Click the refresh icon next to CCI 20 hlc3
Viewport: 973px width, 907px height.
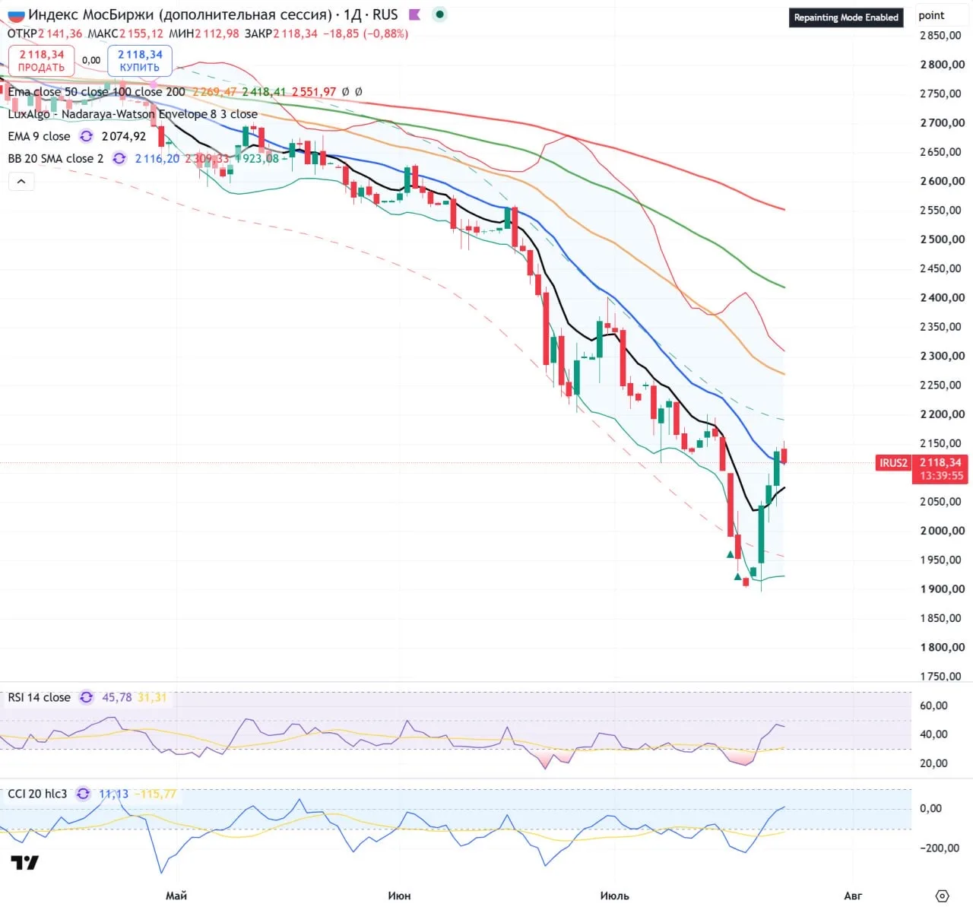tap(84, 794)
